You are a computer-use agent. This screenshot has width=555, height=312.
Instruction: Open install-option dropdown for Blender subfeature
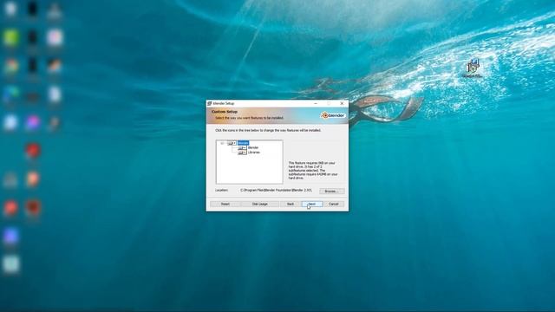point(242,147)
